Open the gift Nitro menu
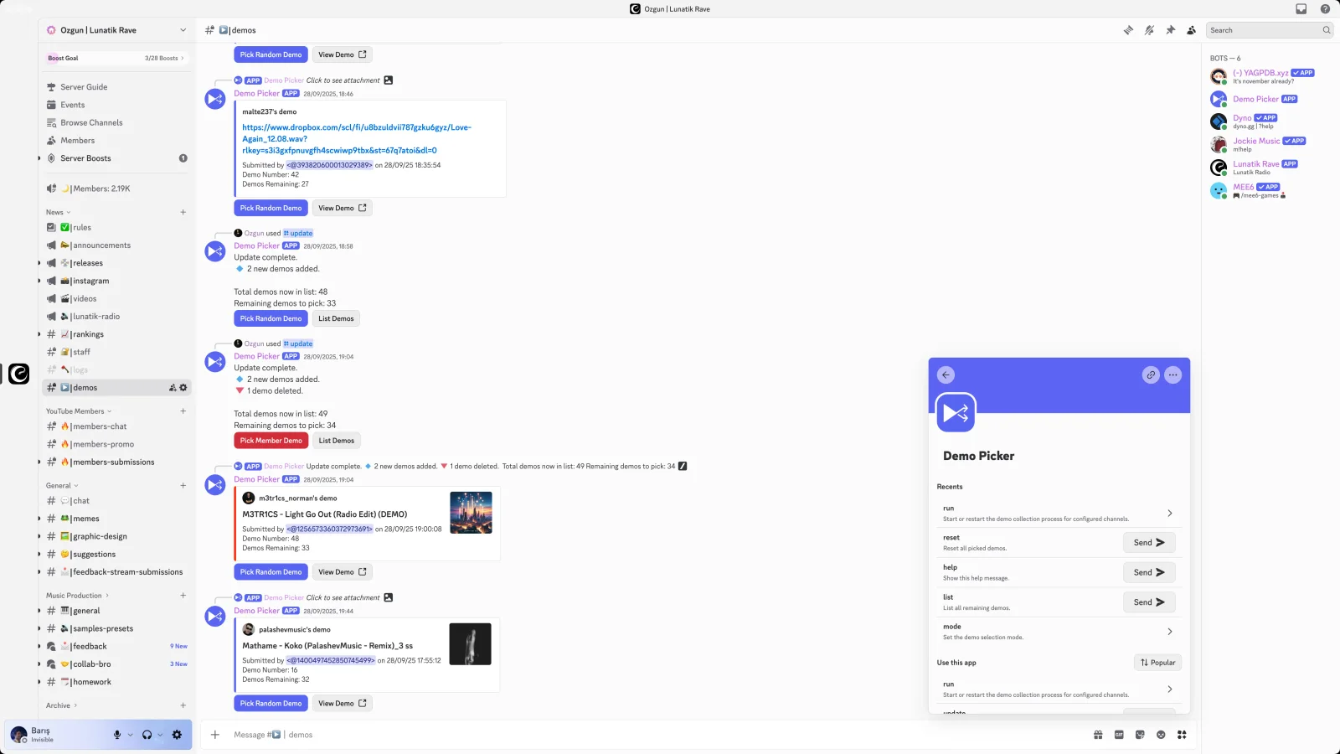This screenshot has width=1340, height=754. [x=1098, y=734]
